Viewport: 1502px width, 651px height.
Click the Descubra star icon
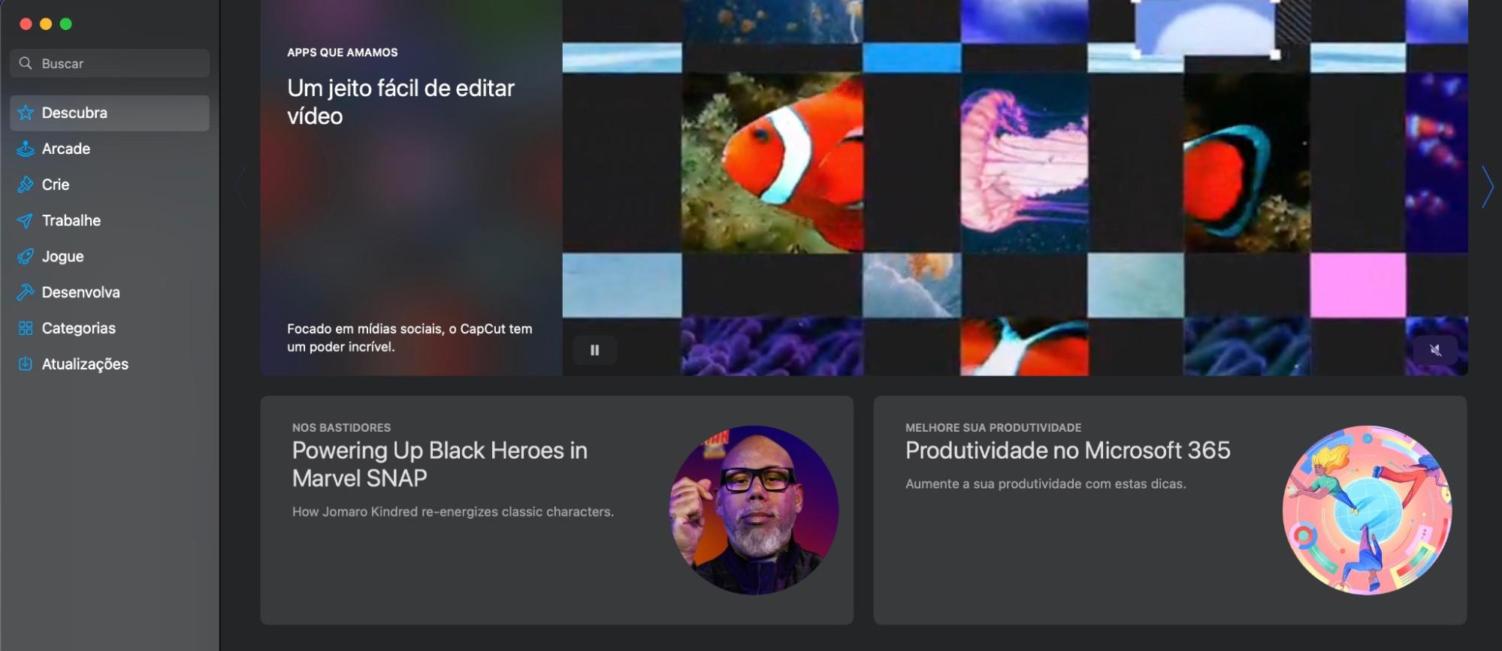coord(26,113)
